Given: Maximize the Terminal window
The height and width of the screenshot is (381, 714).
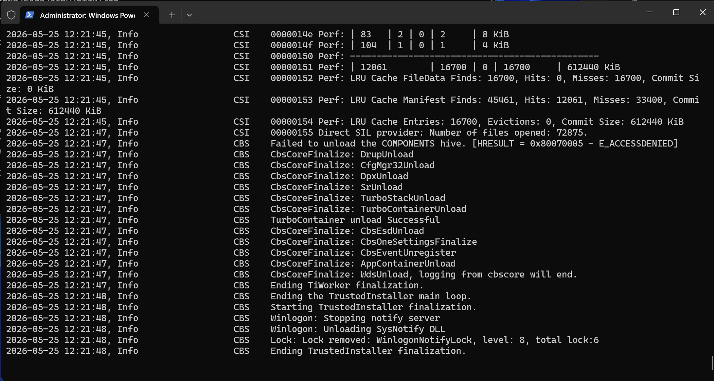Looking at the screenshot, I should [676, 12].
